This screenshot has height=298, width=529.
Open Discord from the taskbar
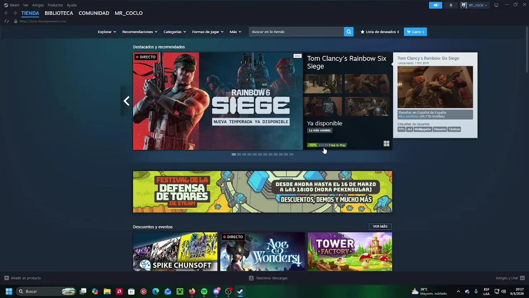(x=216, y=291)
